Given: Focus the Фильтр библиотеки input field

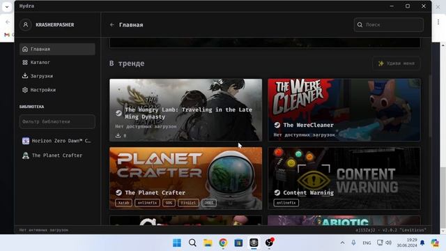Looking at the screenshot, I should (x=57, y=121).
